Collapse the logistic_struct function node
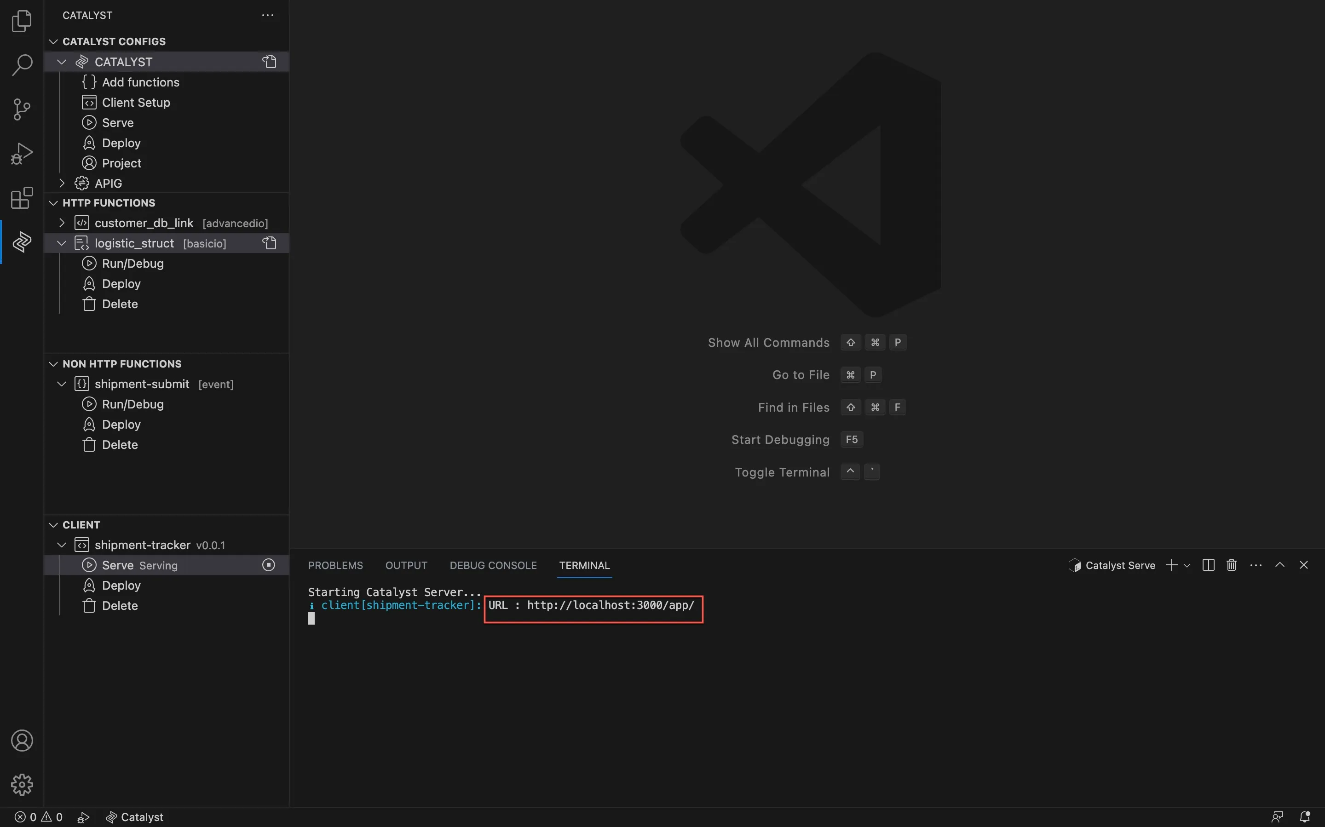The image size is (1325, 827). tap(62, 243)
